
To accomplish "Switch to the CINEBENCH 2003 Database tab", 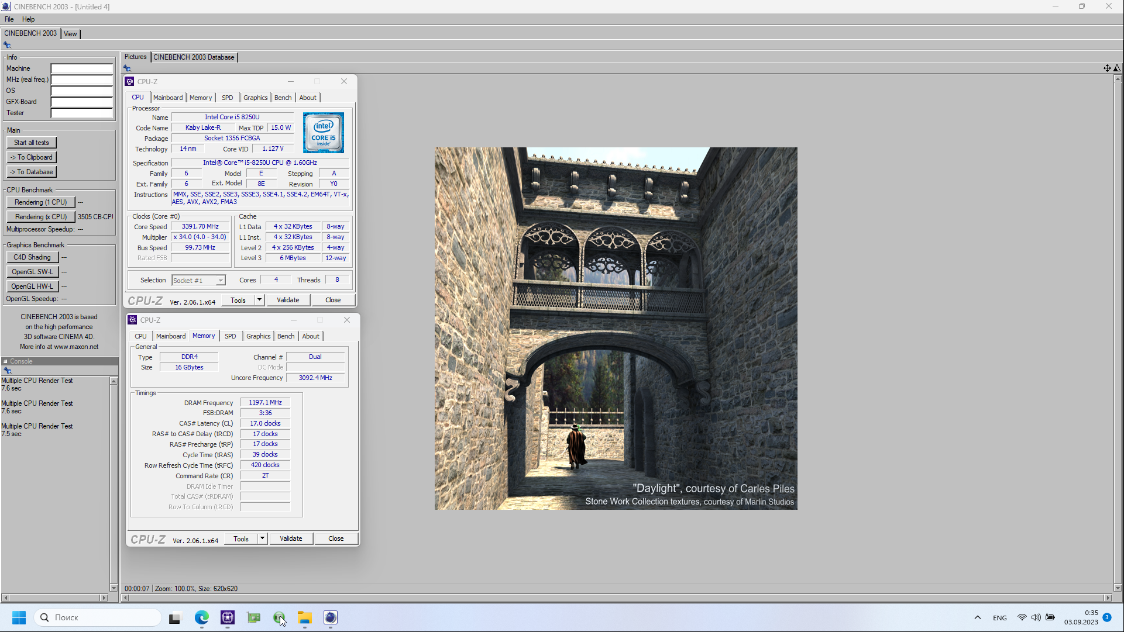I will click(x=194, y=57).
